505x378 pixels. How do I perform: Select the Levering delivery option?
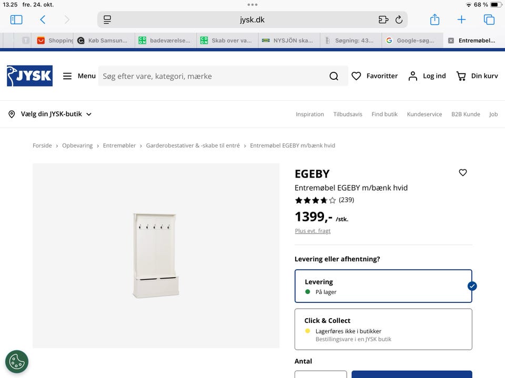(x=383, y=286)
